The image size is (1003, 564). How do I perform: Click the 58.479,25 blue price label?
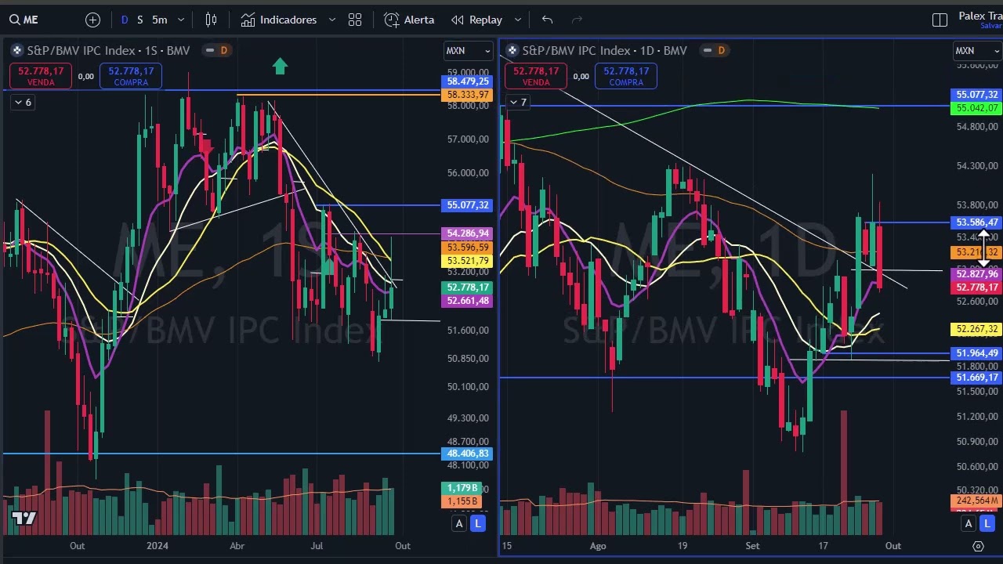[468, 81]
